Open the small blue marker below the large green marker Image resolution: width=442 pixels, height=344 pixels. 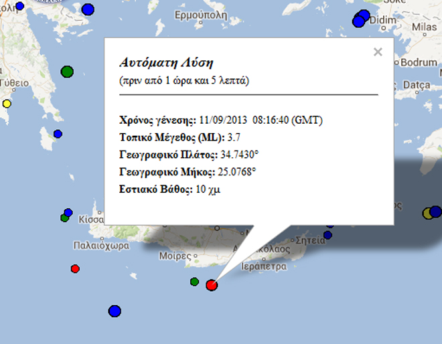coord(58,135)
